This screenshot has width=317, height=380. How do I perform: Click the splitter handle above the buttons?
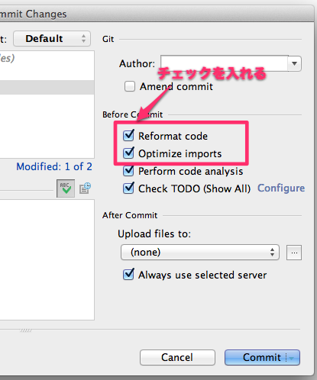[26, 330]
